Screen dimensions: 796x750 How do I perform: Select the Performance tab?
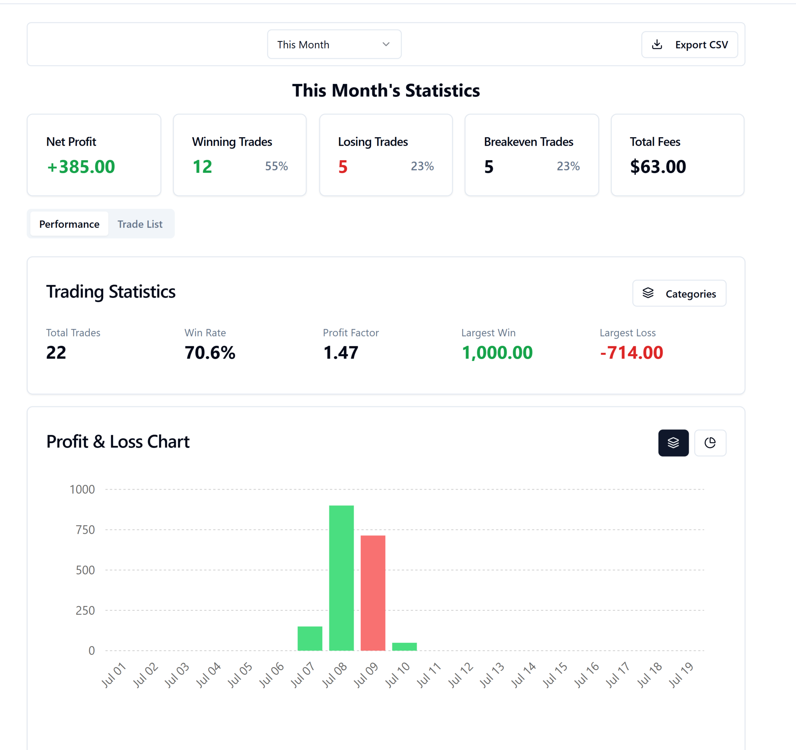coord(69,224)
